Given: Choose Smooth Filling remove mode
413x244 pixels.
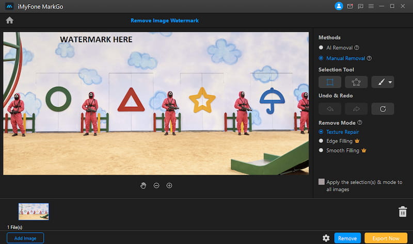Looking at the screenshot, I should (x=339, y=151).
